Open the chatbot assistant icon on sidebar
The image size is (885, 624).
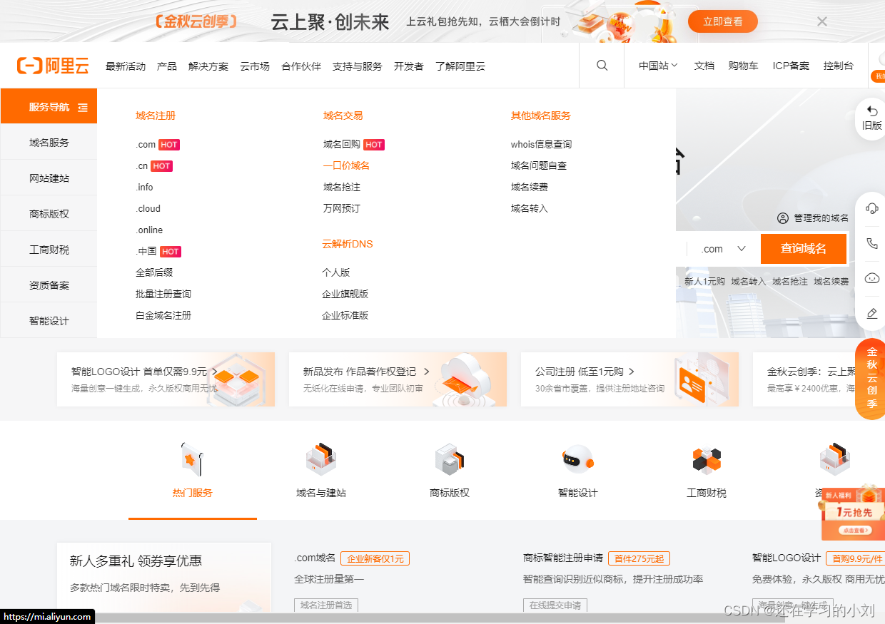tap(871, 278)
